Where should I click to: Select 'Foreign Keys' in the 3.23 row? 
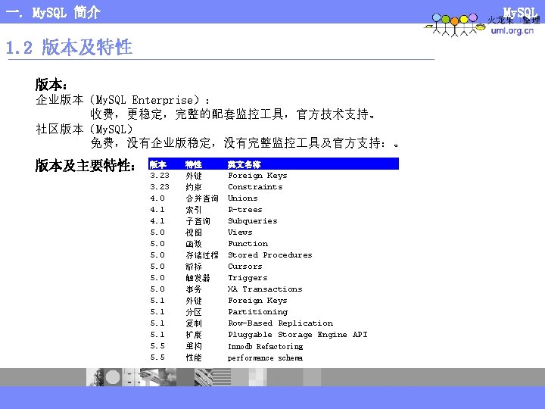coord(257,176)
